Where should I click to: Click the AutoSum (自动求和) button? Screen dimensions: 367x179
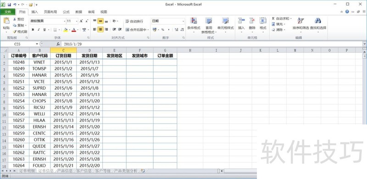(282, 18)
